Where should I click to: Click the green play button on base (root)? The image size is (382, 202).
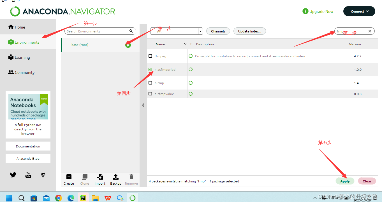(128, 45)
